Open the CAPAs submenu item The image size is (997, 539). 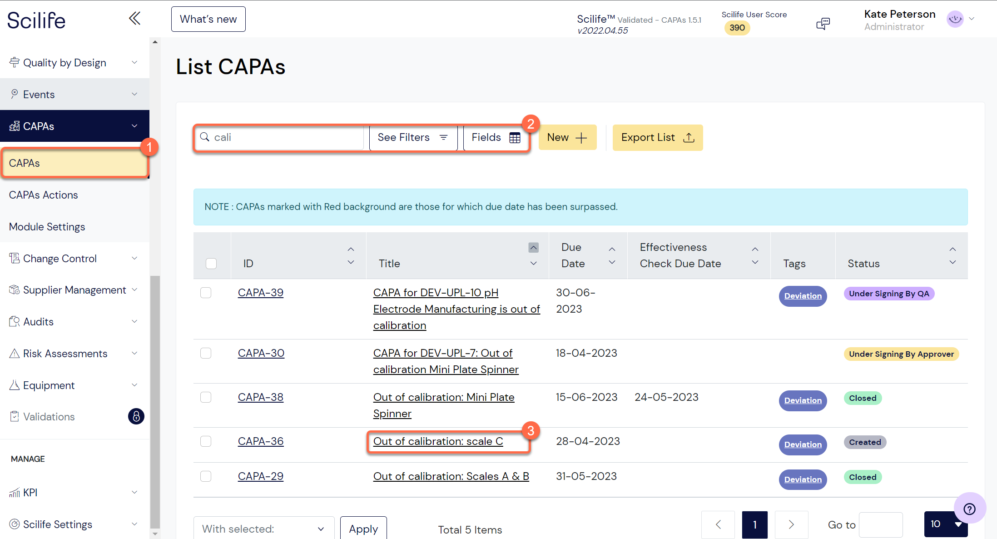(75, 163)
